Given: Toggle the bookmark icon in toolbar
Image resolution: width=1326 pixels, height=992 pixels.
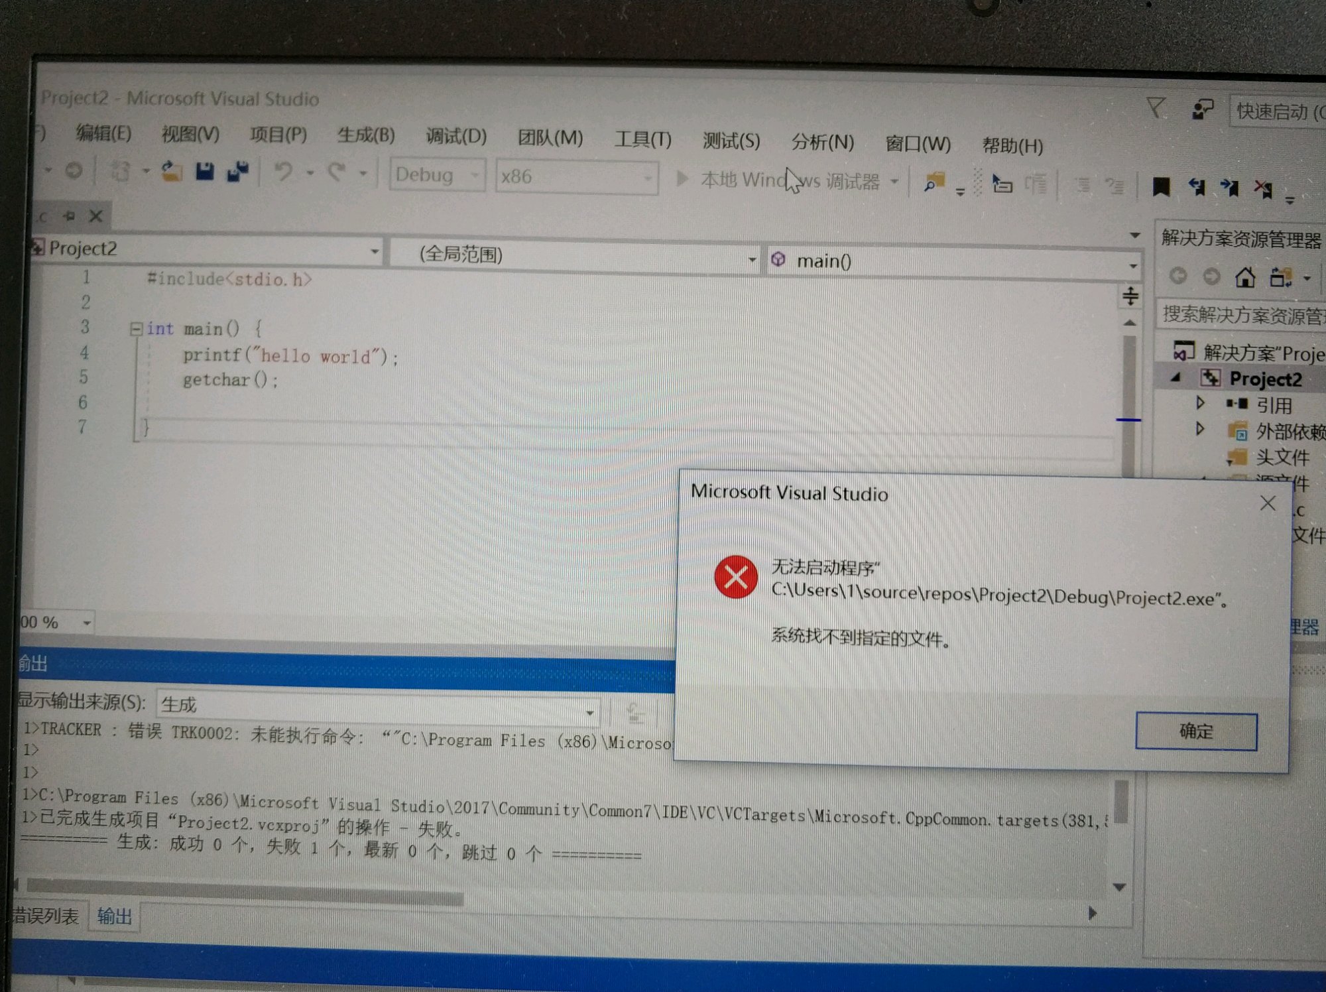Looking at the screenshot, I should click(x=1161, y=188).
